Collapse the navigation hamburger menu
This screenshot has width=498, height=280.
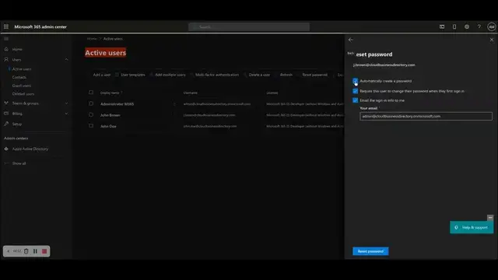pyautogui.click(x=6, y=39)
